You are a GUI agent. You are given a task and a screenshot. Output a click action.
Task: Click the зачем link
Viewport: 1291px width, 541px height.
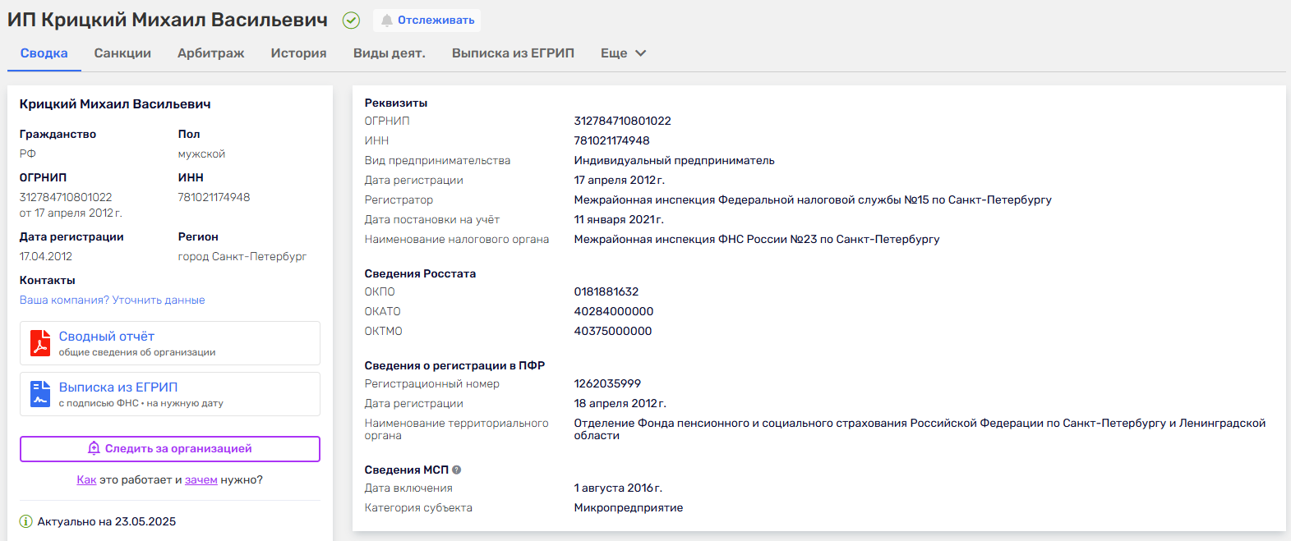201,480
